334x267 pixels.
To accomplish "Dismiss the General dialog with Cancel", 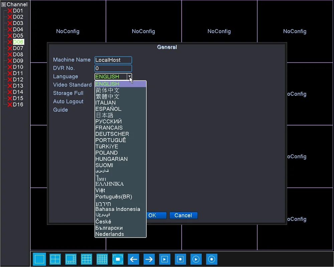I will point(183,215).
